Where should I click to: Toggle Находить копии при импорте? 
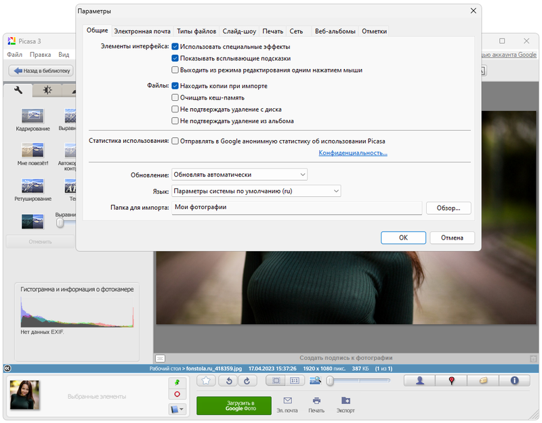pyautogui.click(x=175, y=86)
